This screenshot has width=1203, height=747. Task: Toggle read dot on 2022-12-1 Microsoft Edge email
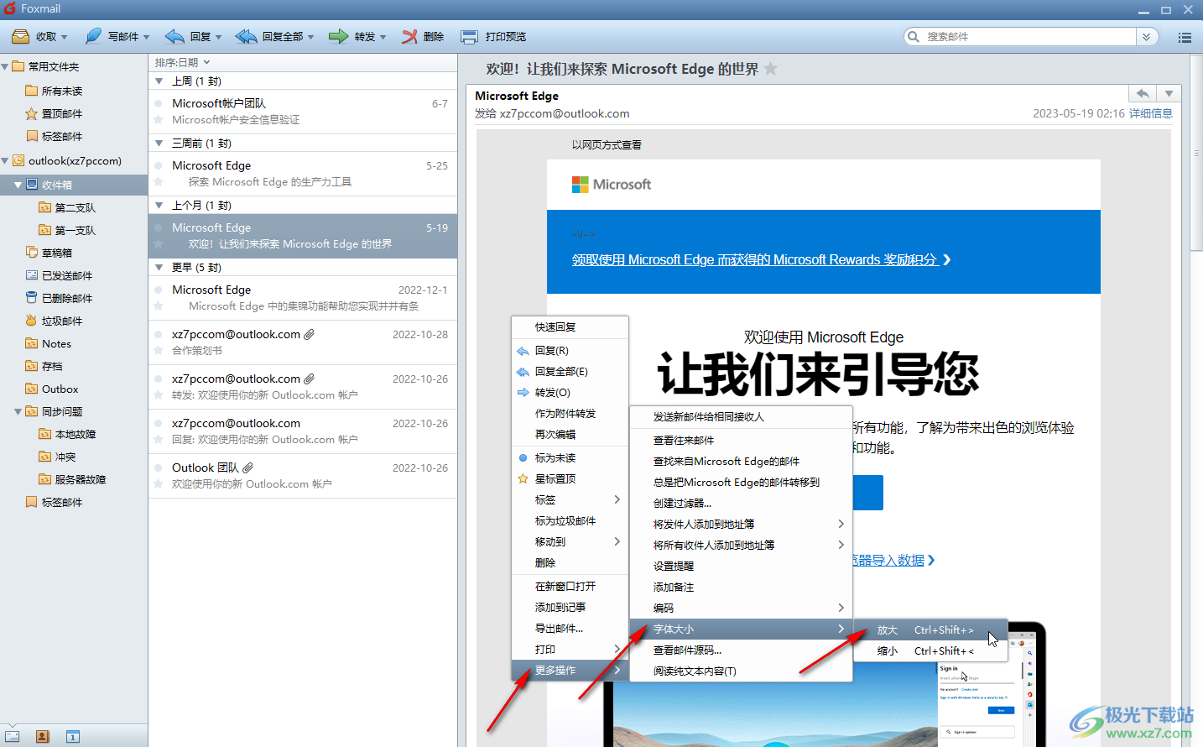pyautogui.click(x=158, y=290)
